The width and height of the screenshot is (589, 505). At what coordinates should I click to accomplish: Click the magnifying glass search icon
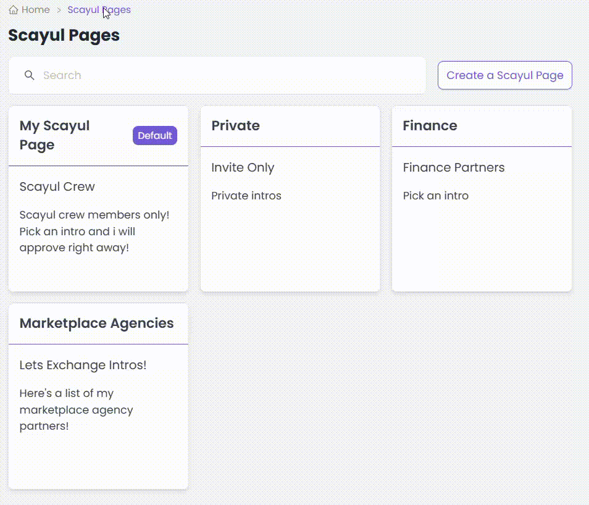coord(29,75)
